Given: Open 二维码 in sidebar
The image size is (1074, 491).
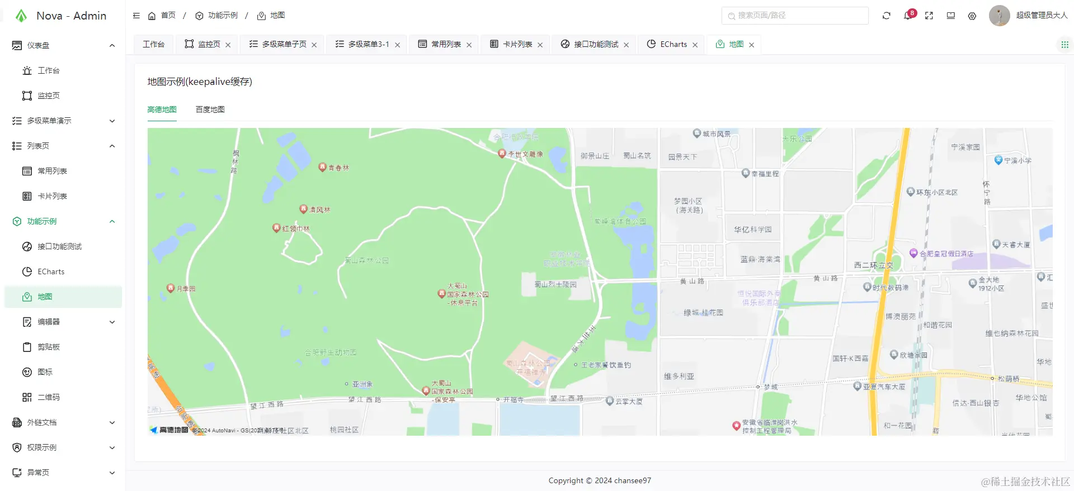Looking at the screenshot, I should 63,397.
